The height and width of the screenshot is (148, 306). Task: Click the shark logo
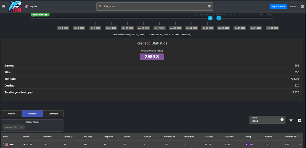click(x=16, y=6)
